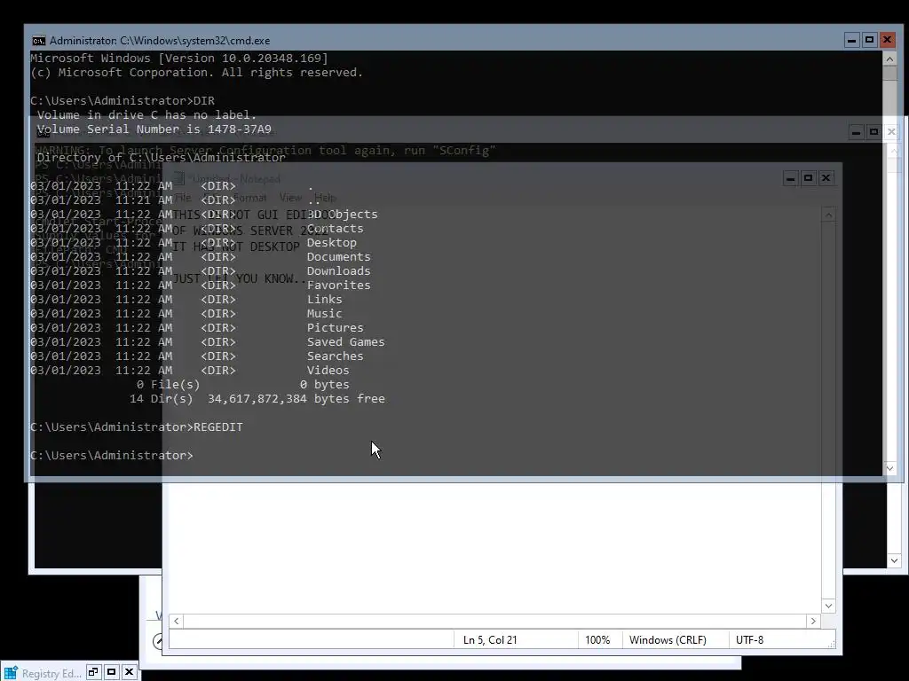This screenshot has width=909, height=681.
Task: Click 'Volume Serial Number is 1478-37A9' line
Action: point(154,129)
